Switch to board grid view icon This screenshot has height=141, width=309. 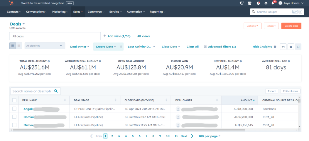point(19,46)
